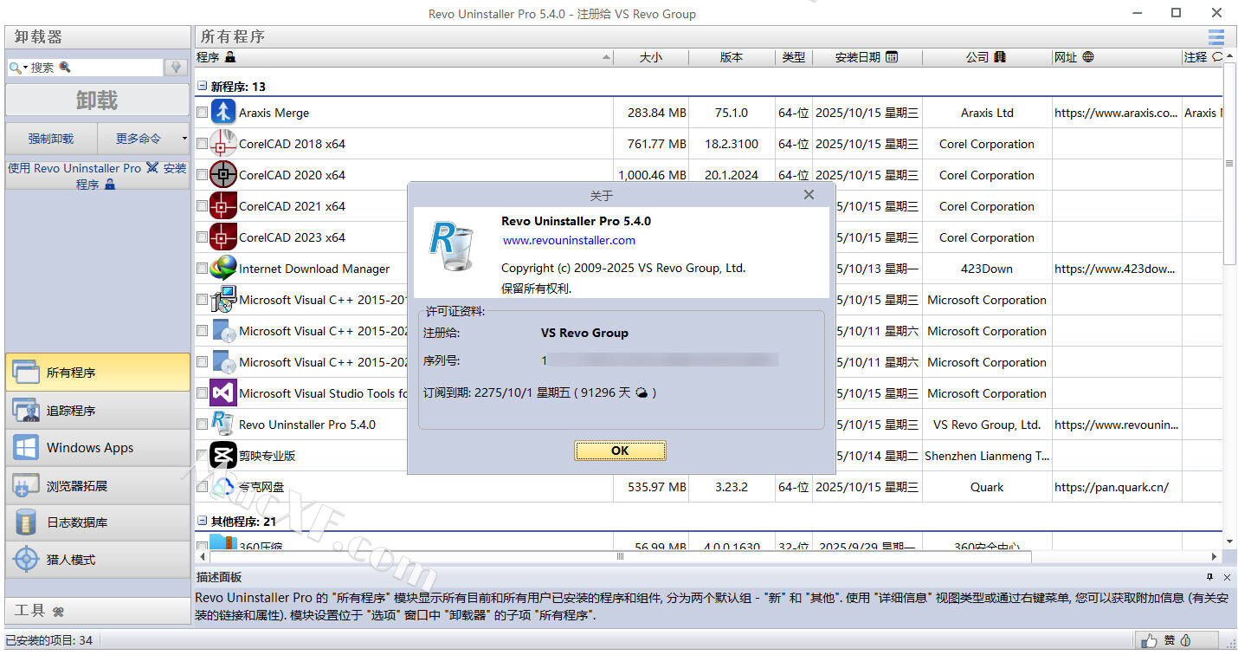
Task: Collapse the 新程序 group
Action: (x=202, y=87)
